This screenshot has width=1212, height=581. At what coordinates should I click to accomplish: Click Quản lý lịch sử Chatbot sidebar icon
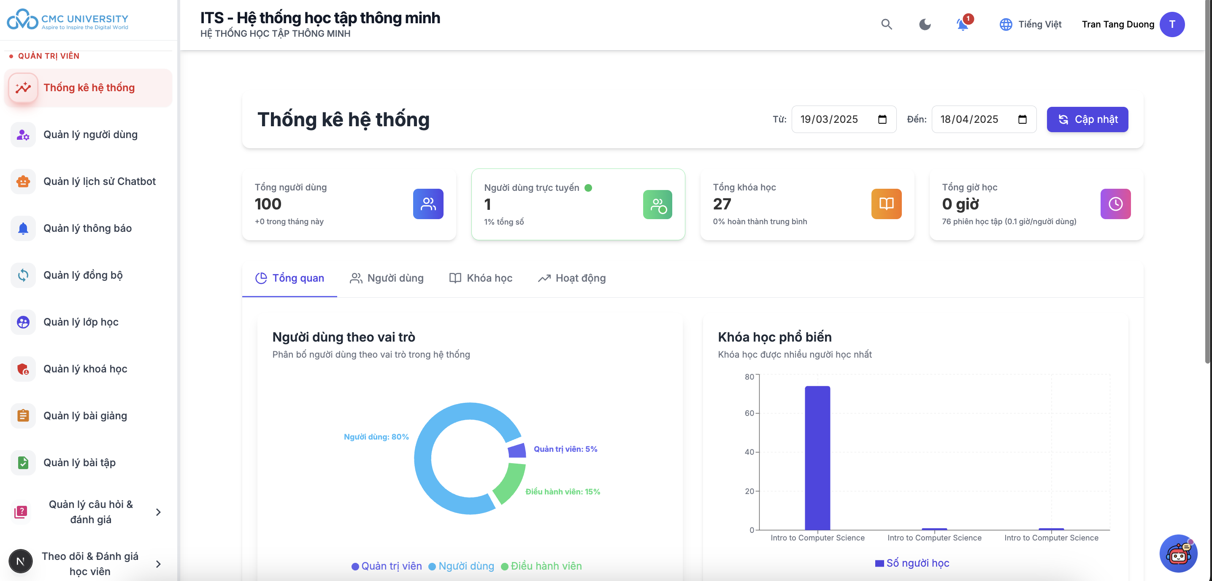click(23, 181)
